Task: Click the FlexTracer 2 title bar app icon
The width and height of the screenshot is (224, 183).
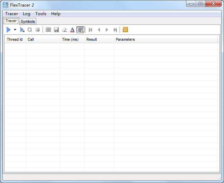Action: click(6, 5)
